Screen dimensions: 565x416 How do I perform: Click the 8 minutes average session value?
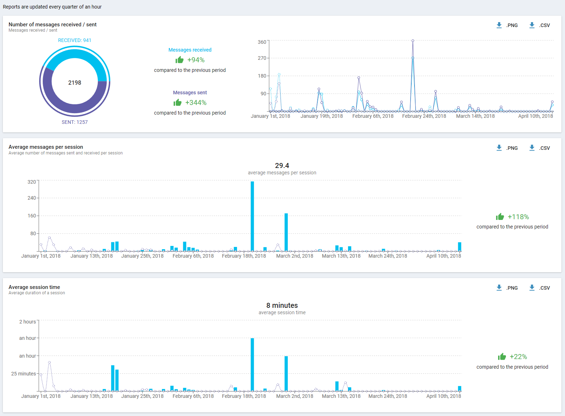(282, 305)
